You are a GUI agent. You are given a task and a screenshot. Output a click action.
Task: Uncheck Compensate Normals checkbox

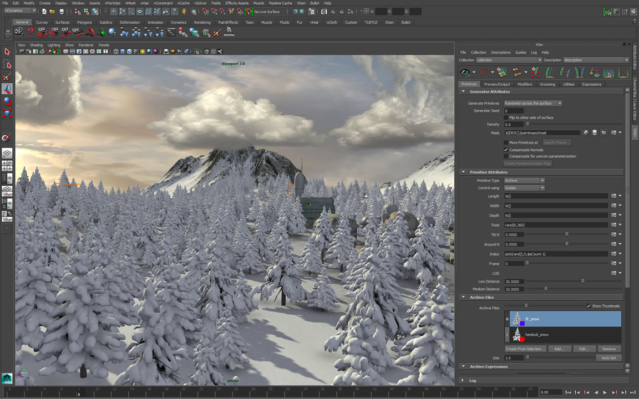(x=506, y=150)
